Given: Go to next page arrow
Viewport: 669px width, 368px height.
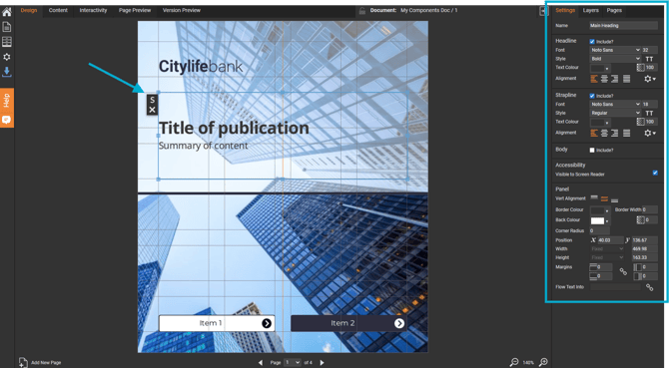Looking at the screenshot, I should [323, 362].
